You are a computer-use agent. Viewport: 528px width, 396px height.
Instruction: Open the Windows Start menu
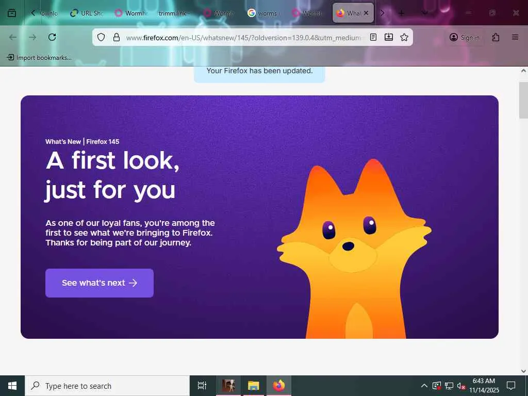(x=12, y=386)
